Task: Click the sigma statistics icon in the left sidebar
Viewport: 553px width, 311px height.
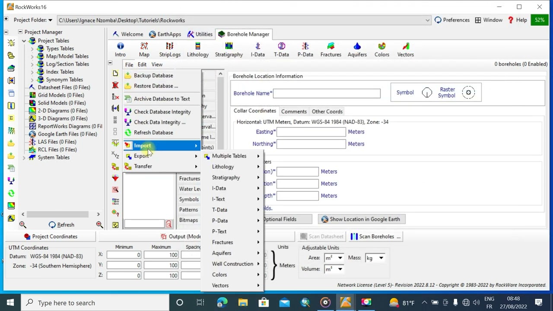Action: 11,118
